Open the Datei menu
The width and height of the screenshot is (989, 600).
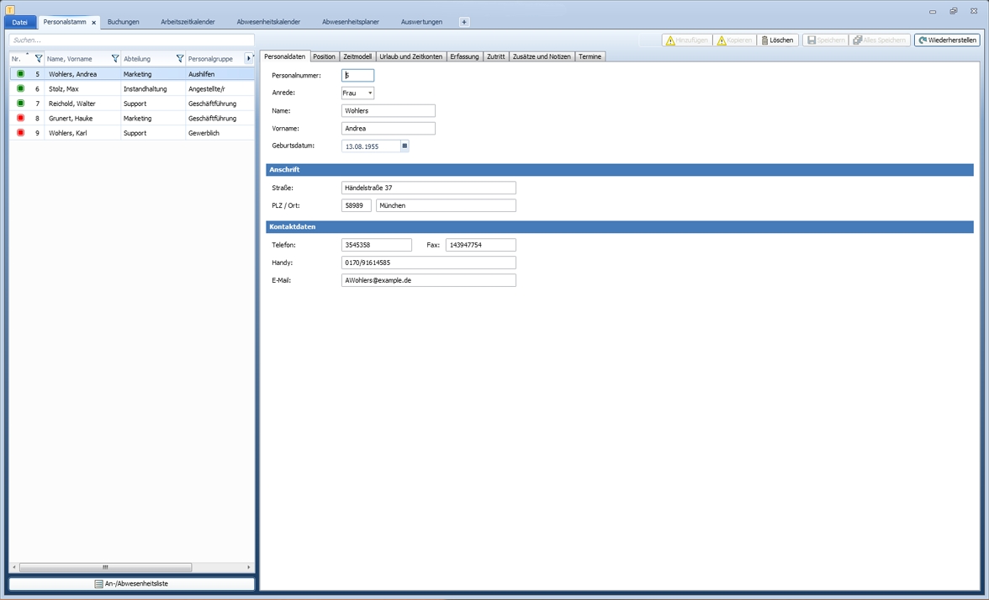click(20, 22)
